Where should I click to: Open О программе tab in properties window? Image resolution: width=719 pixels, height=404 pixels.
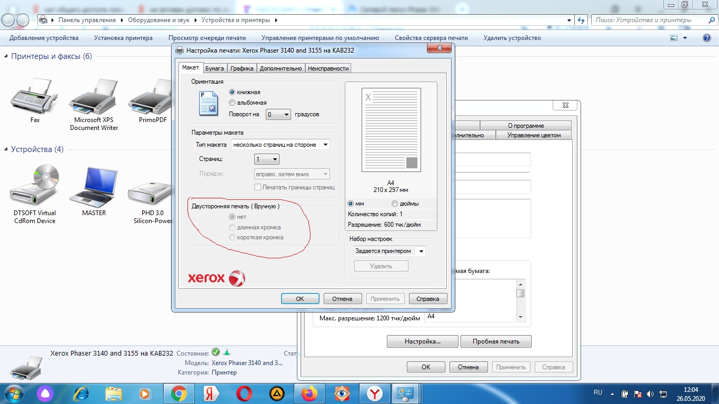[x=526, y=126]
